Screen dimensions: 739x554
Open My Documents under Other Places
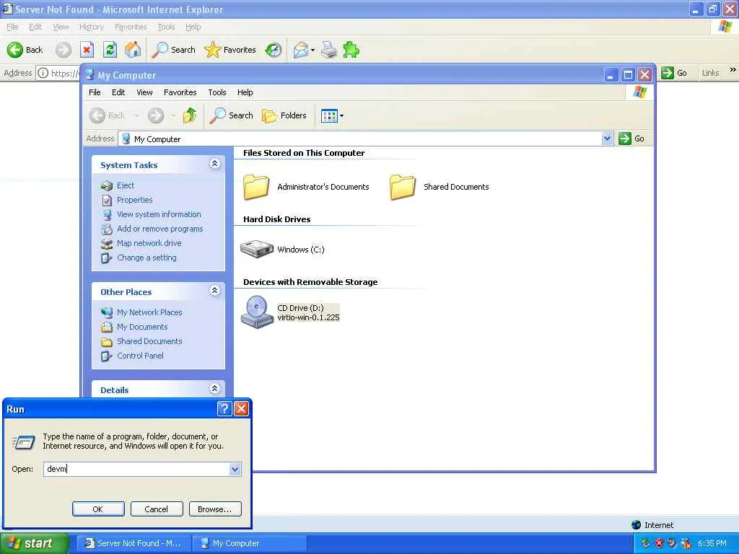pos(142,327)
